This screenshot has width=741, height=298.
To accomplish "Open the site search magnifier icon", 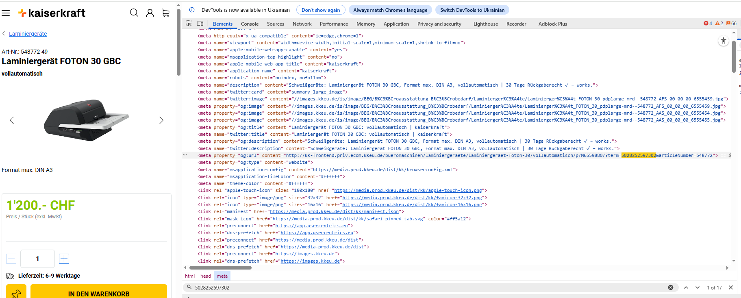I will [134, 13].
